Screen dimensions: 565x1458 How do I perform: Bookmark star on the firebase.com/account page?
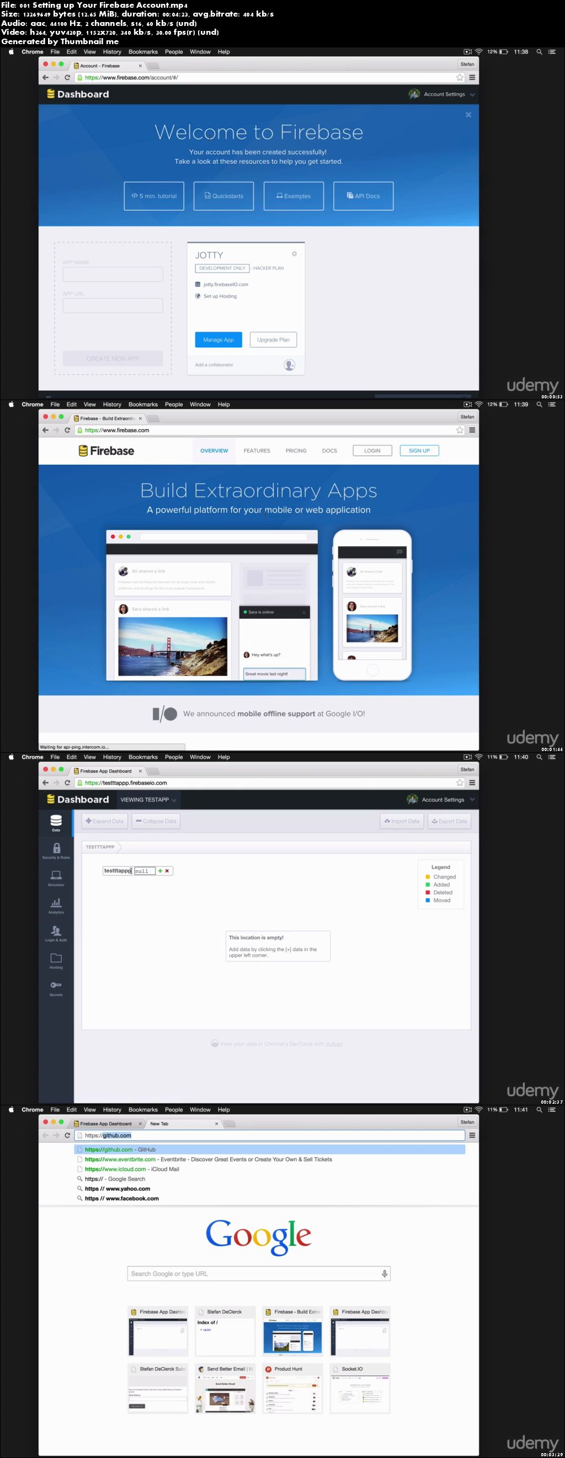pyautogui.click(x=460, y=78)
